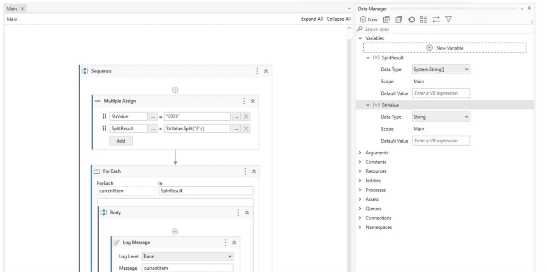
Task: Collapse the Multiple Assign activity
Action: pyautogui.click(x=253, y=101)
